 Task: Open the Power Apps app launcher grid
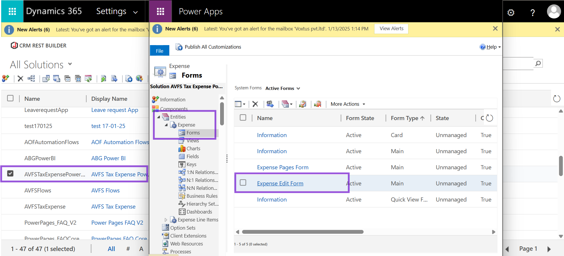tap(161, 11)
